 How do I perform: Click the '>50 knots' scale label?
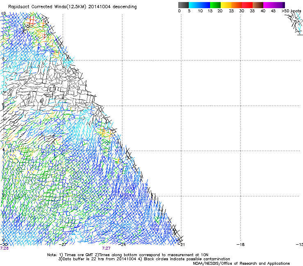pos(291,11)
